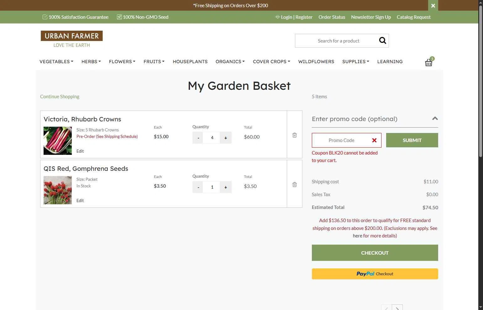Screen dimensions: 483x310
Task: Increase Victoria Rhubarb Crowns quantity
Action: point(226,138)
